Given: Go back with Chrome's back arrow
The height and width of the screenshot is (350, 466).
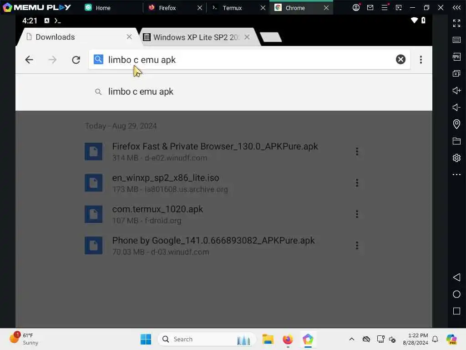Looking at the screenshot, I should [x=29, y=60].
